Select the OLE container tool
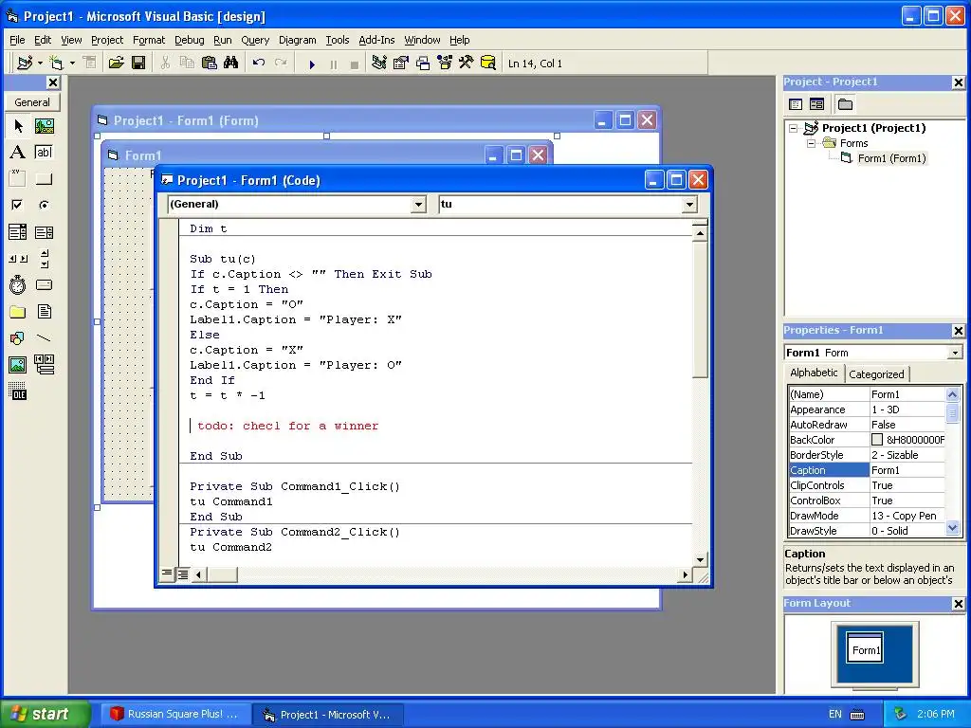The width and height of the screenshot is (971, 728). 18,391
